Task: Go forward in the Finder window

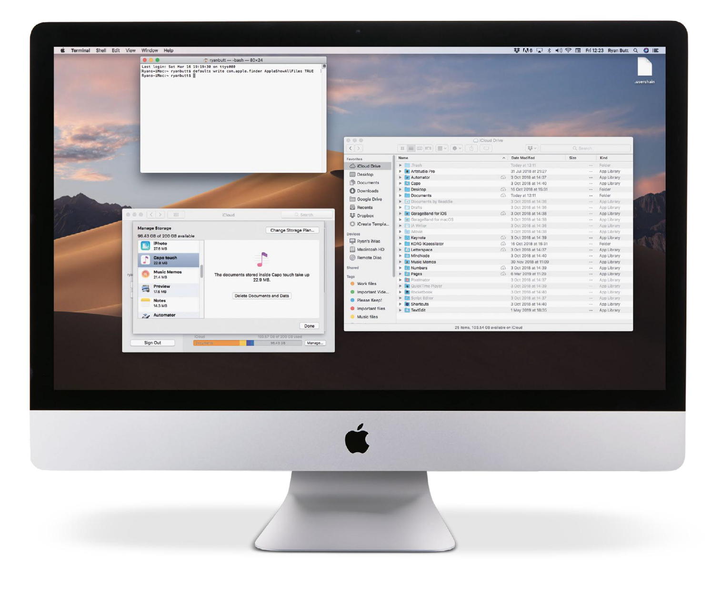Action: click(x=359, y=148)
